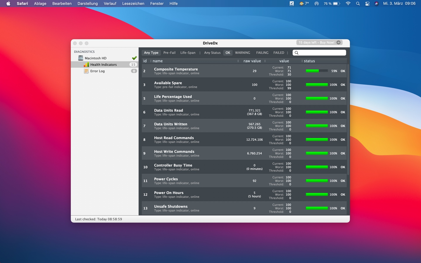The width and height of the screenshot is (421, 263).
Task: Click the weather 7° menu bar item
Action: pyautogui.click(x=304, y=4)
